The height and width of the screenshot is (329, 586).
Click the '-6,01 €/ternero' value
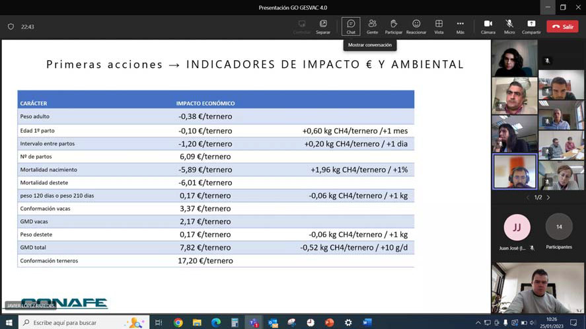(205, 182)
